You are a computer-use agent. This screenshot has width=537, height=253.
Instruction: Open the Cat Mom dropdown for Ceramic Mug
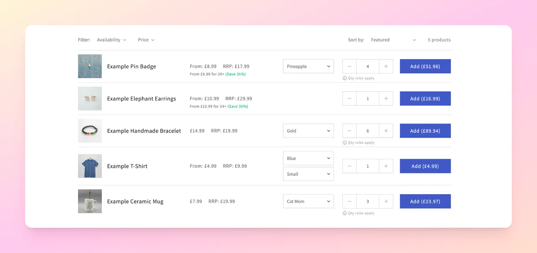coord(308,201)
